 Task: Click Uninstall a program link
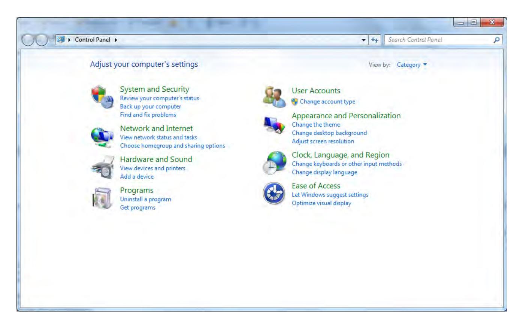[x=145, y=199]
